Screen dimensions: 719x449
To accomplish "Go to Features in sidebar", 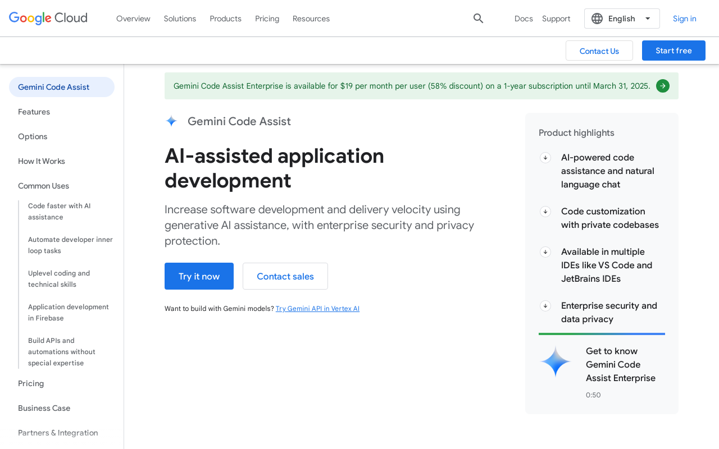I will click(34, 112).
